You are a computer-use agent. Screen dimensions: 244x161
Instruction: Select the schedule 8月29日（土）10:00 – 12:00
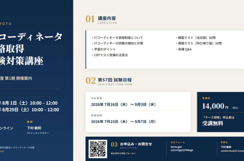tap(31, 110)
